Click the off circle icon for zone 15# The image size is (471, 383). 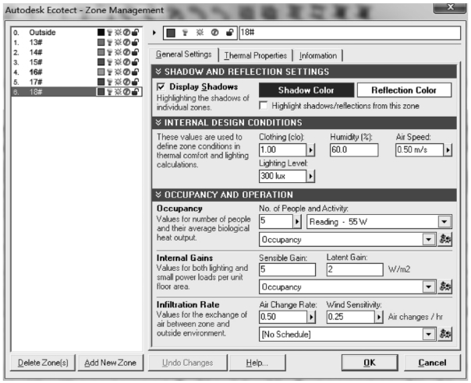126,62
